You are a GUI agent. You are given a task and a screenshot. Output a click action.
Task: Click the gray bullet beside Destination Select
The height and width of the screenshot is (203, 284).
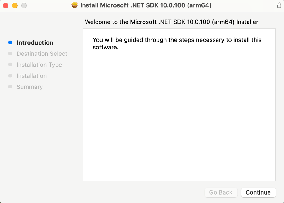pos(10,54)
